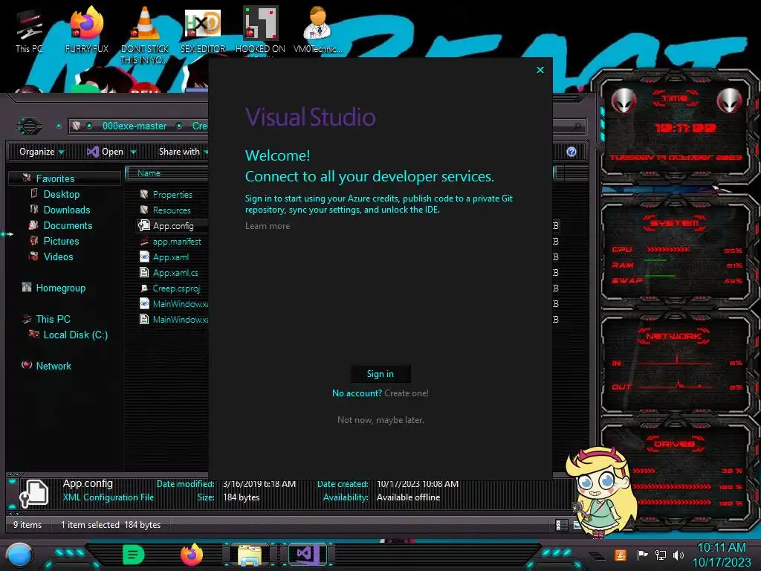The width and height of the screenshot is (761, 571).
Task: Click the SWAP usage bar in gadget
Action: (x=660, y=276)
